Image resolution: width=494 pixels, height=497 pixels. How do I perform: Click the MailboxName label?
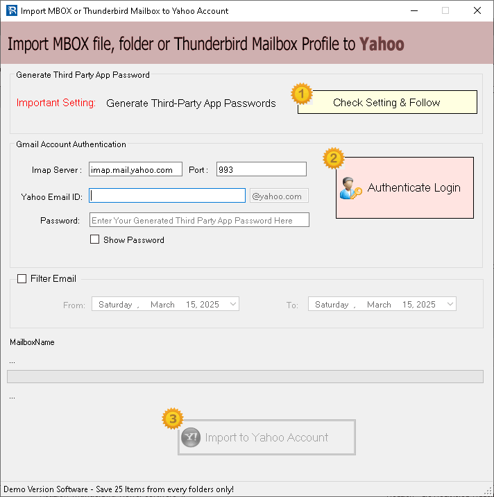(x=32, y=342)
